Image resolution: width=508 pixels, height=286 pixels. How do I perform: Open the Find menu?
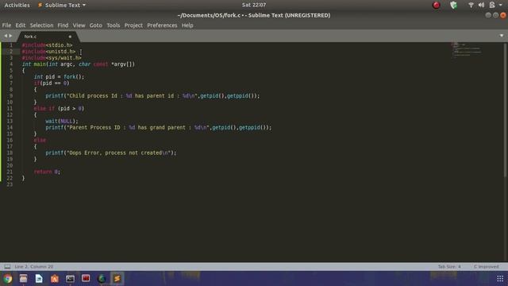pos(63,25)
